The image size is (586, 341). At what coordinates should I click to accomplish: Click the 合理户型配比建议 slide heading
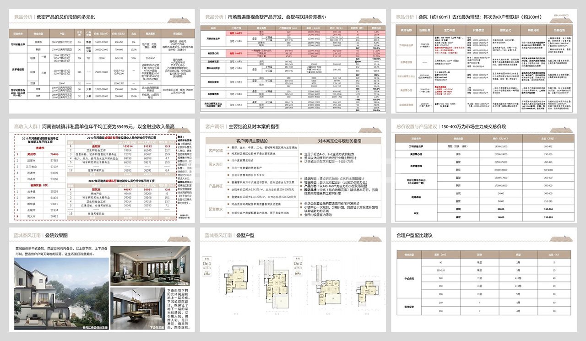coord(414,235)
